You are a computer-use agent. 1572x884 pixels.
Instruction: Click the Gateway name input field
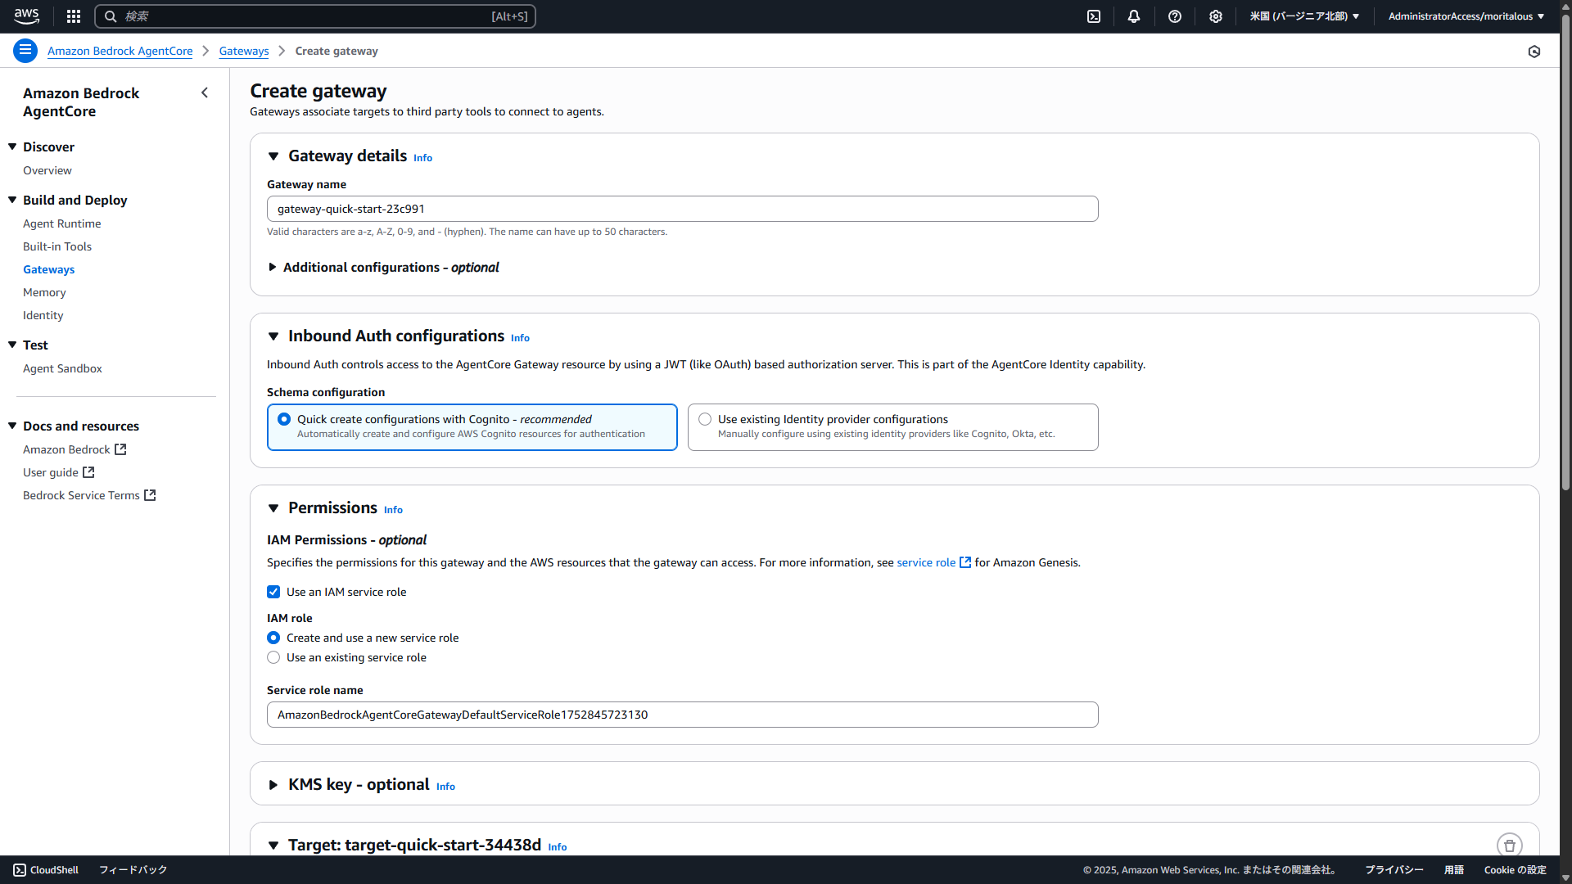click(682, 209)
